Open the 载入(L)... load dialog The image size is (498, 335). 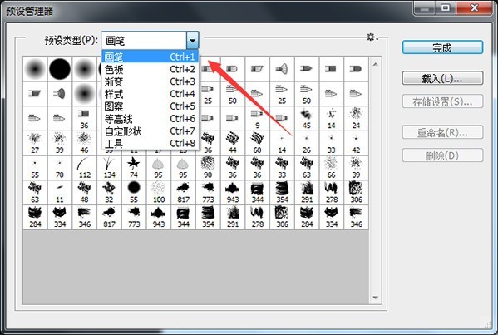click(x=442, y=78)
